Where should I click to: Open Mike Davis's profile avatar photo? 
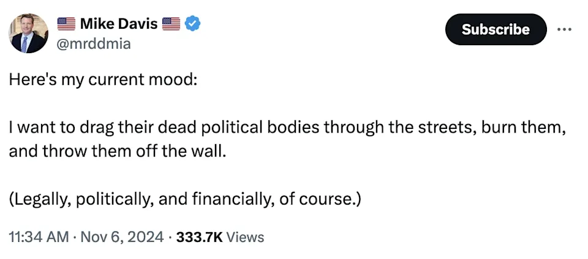28,33
